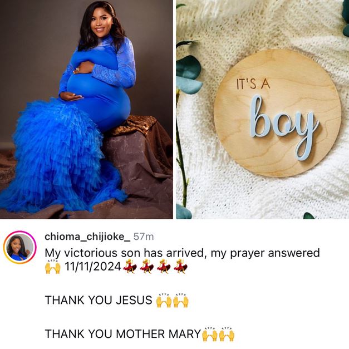This screenshot has height=349, width=349.
Task: Click the second dancing woman emoji
Action: click(147, 267)
